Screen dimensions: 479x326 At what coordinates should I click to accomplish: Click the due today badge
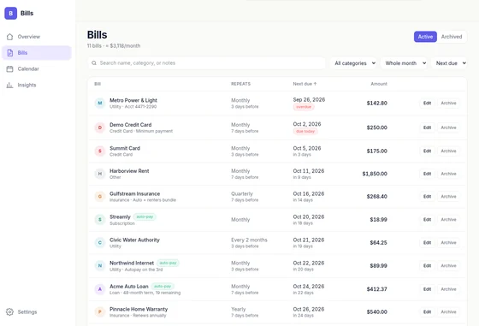tap(305, 131)
